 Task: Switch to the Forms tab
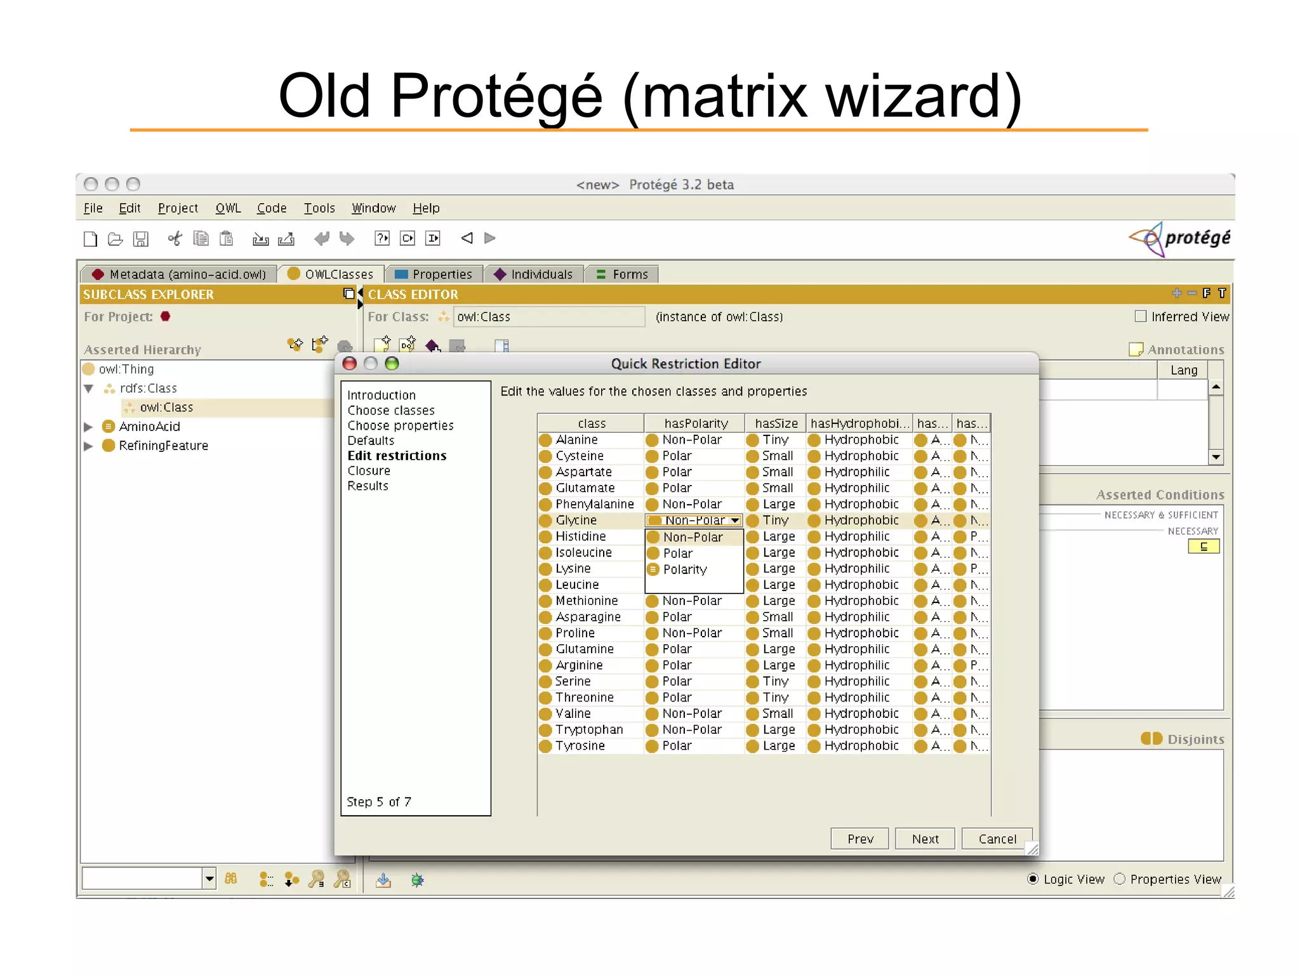point(622,274)
